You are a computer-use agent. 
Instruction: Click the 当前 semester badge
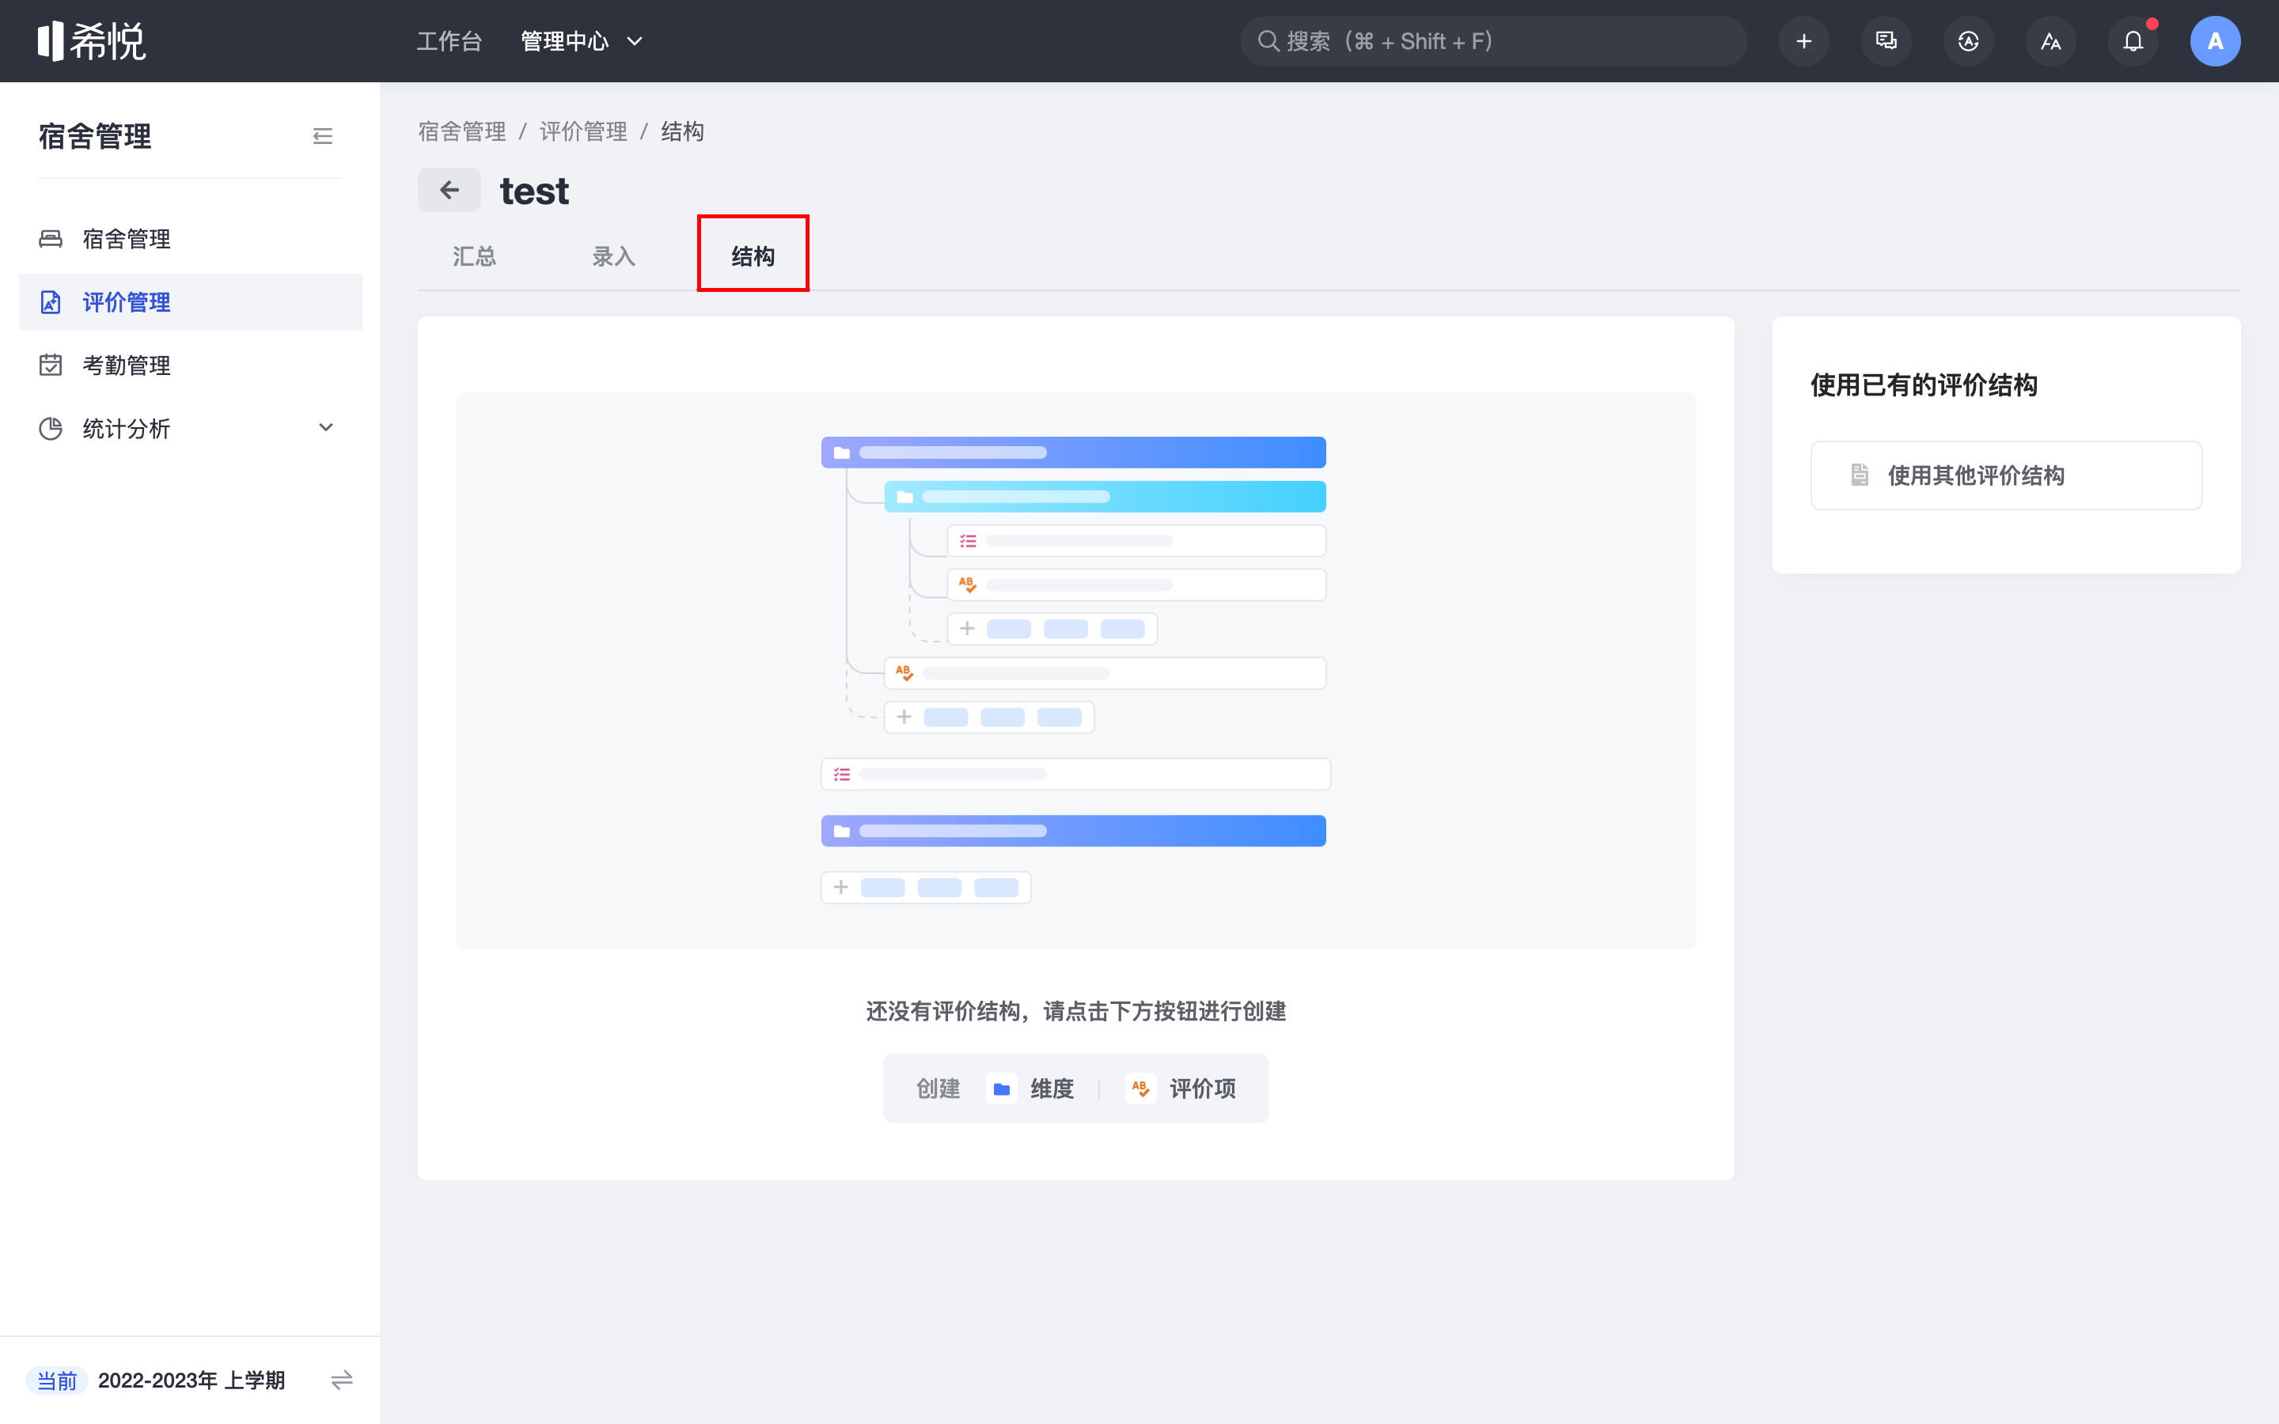56,1380
